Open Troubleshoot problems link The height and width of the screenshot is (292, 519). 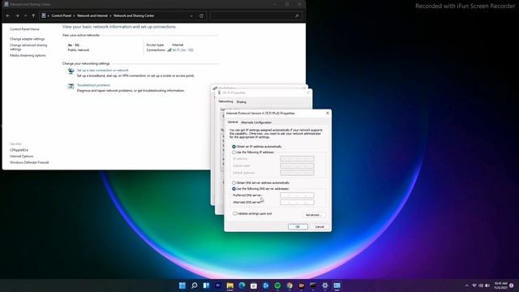[x=93, y=85]
